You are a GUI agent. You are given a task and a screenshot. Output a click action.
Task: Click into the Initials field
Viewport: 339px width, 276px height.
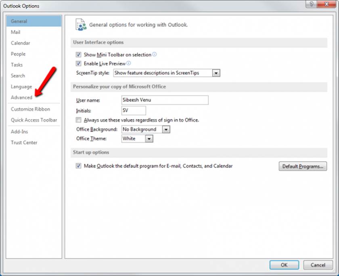[134, 110]
